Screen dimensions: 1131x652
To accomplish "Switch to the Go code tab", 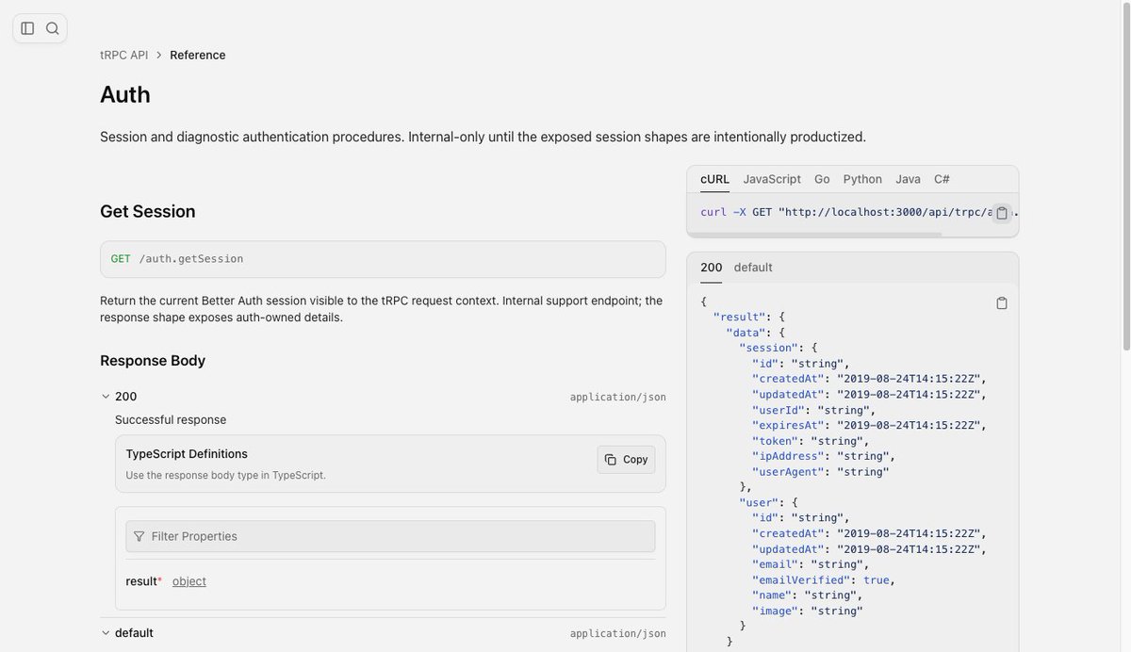I will click(822, 179).
